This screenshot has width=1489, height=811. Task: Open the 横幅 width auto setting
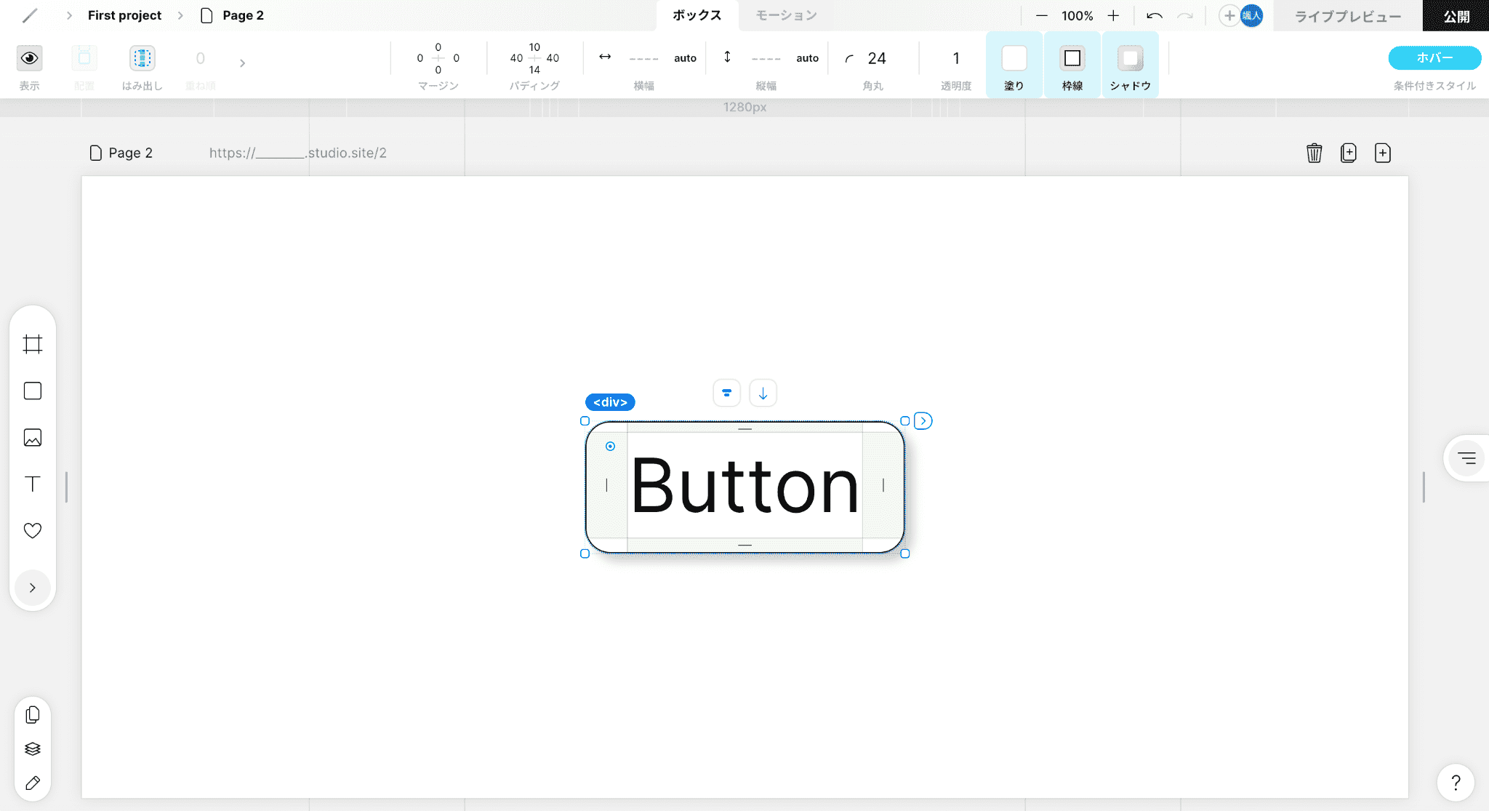[x=685, y=58]
